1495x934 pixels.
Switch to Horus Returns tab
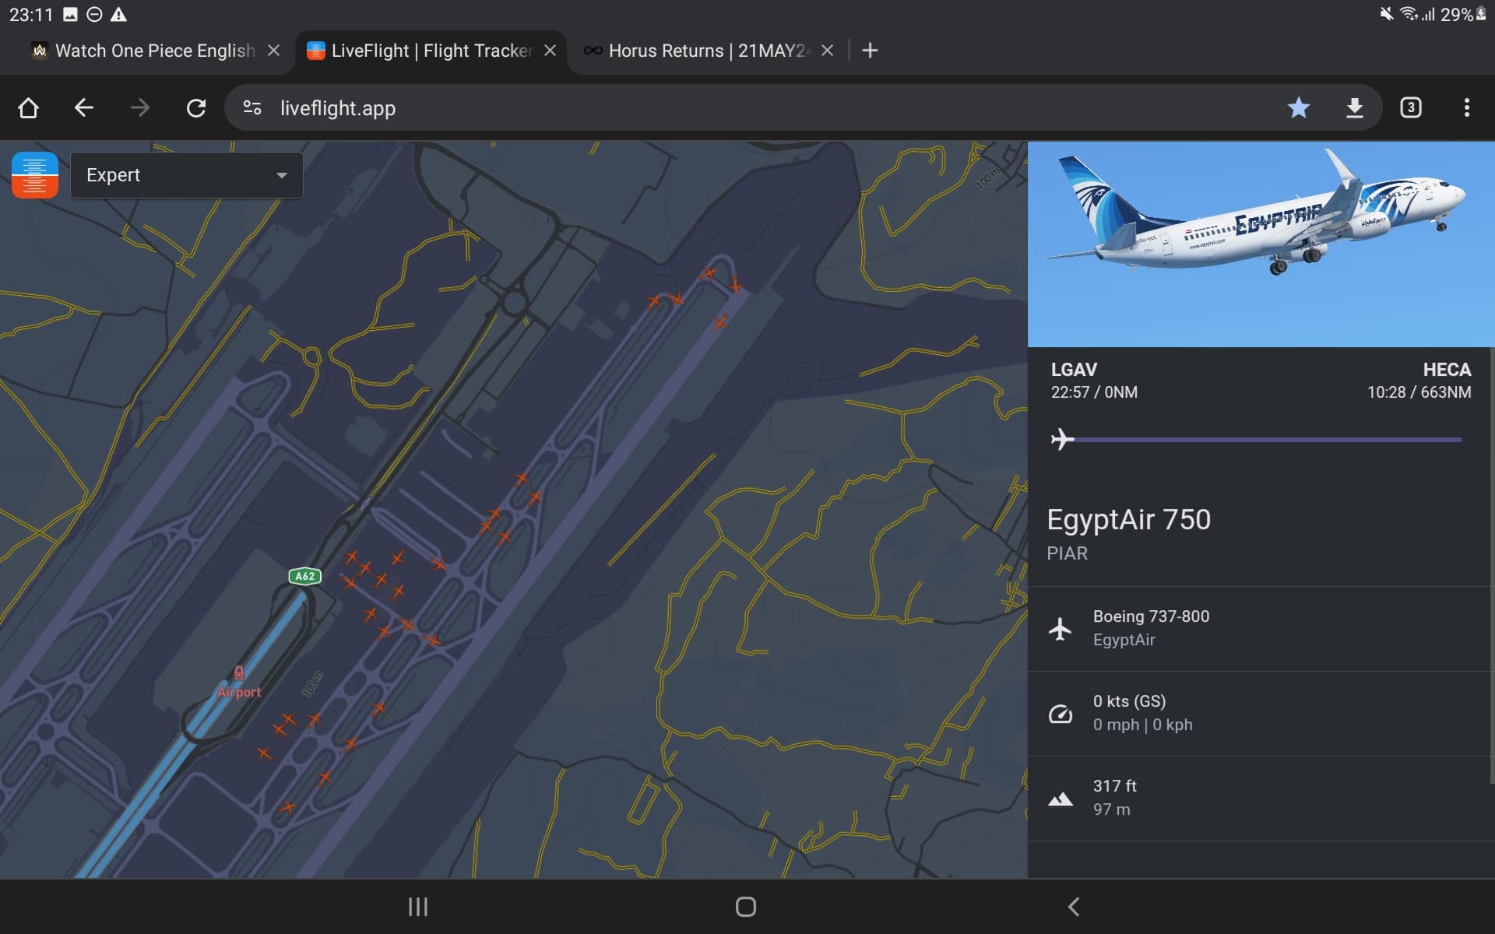coord(707,51)
